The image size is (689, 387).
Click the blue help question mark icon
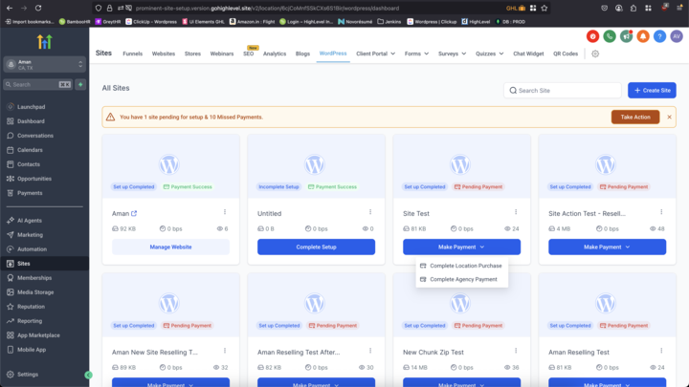[x=658, y=36]
